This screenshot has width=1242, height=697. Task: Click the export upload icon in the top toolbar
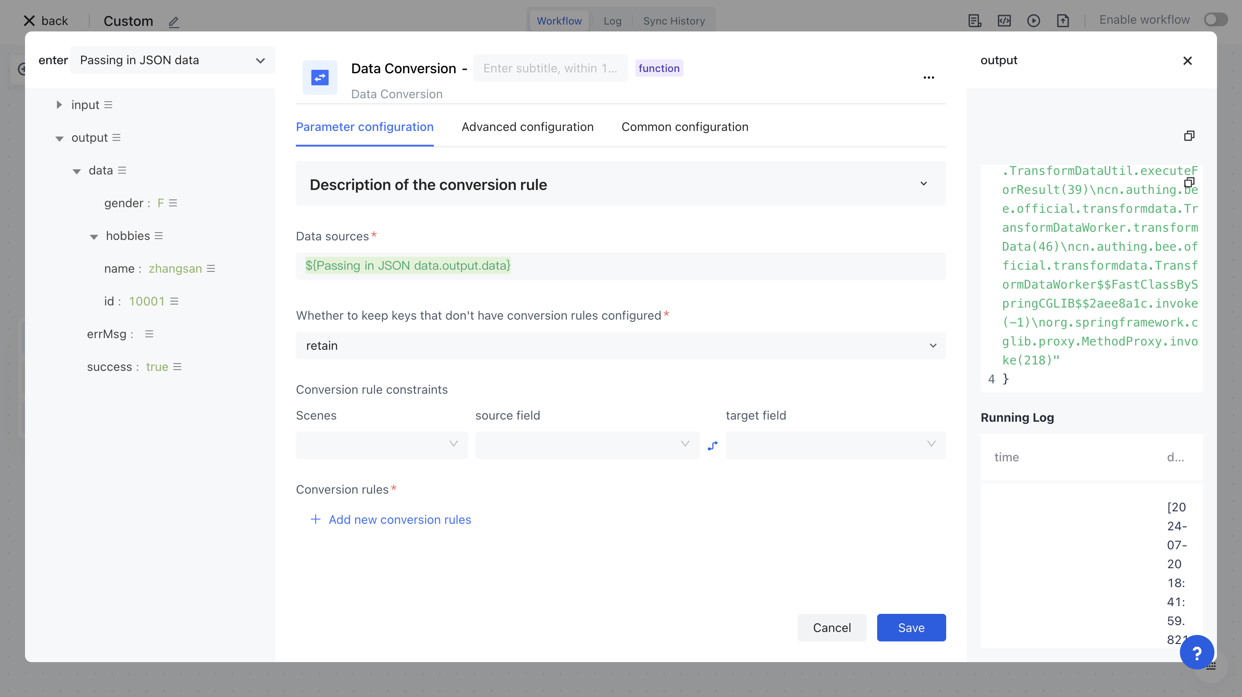coord(1063,21)
